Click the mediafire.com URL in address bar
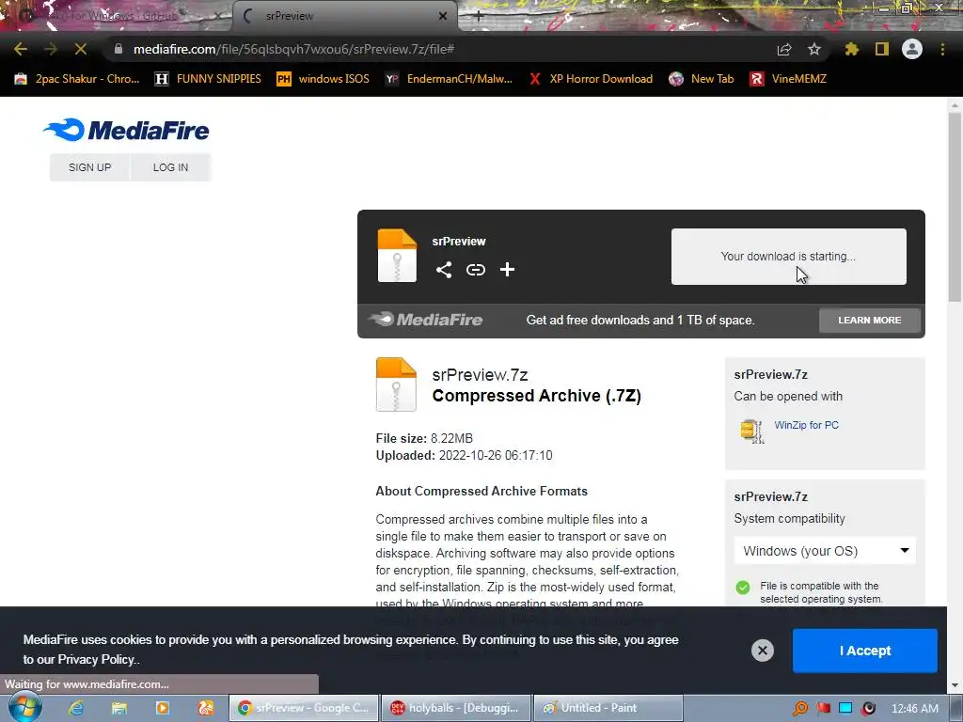Viewport: 963px width, 722px height. pos(293,49)
